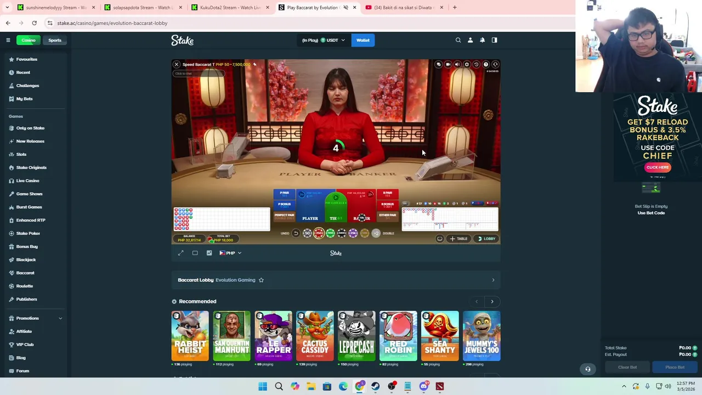
Task: Bet on B BONUS
Action: [387, 205]
